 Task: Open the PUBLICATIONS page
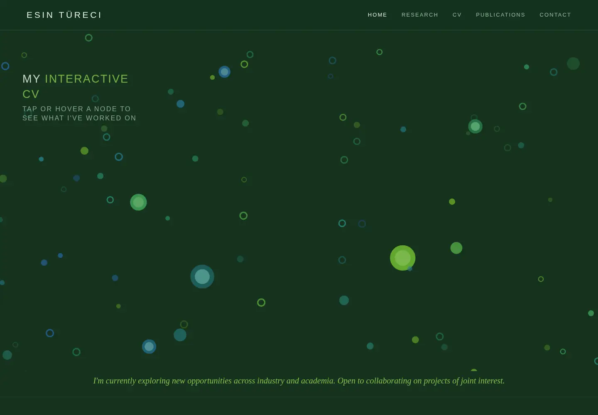[500, 15]
